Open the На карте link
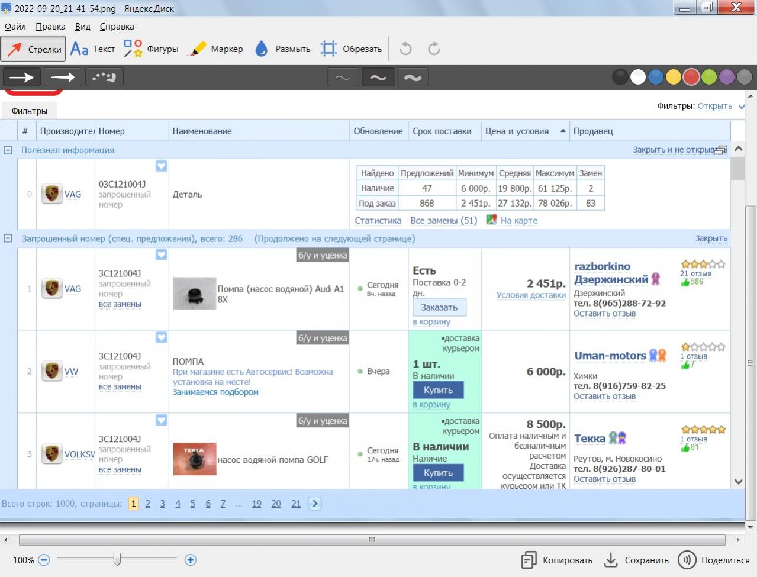Image resolution: width=757 pixels, height=577 pixels. tap(519, 220)
